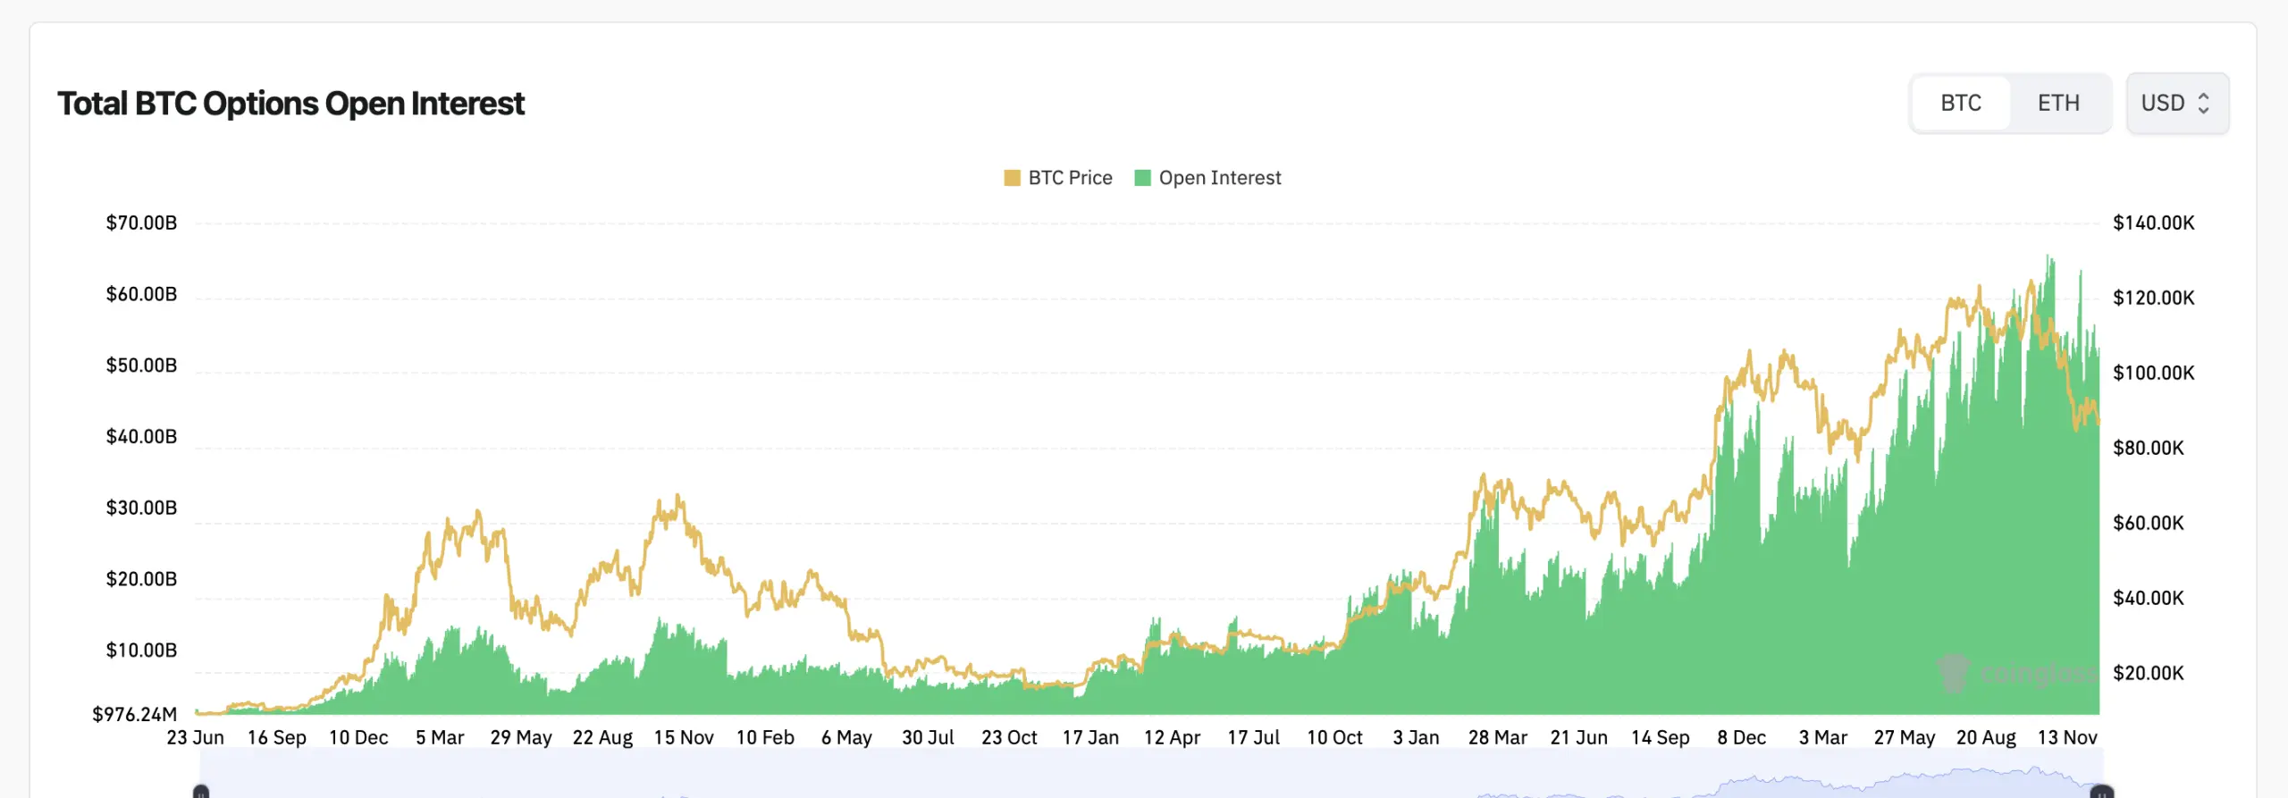Click the up-down stepper arrows beside USD
2288x798 pixels.
[x=2201, y=103]
